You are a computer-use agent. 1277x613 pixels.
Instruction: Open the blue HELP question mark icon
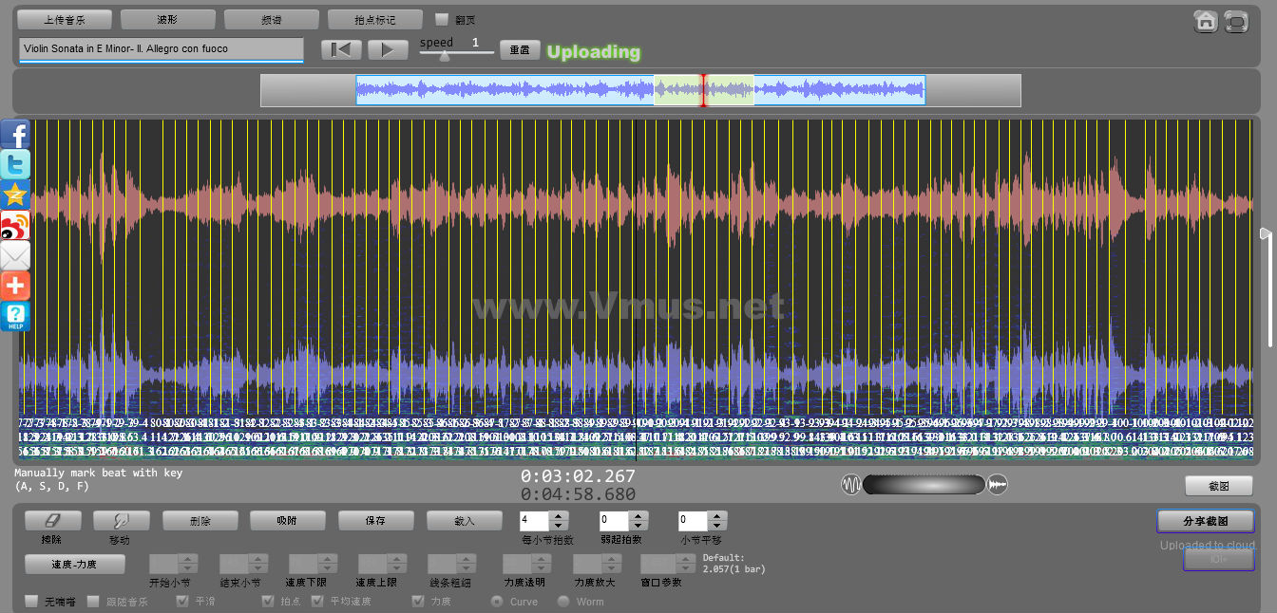pos(15,316)
